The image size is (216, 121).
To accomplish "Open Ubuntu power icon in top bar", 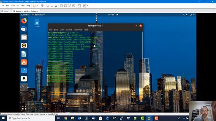I will tap(191, 15).
